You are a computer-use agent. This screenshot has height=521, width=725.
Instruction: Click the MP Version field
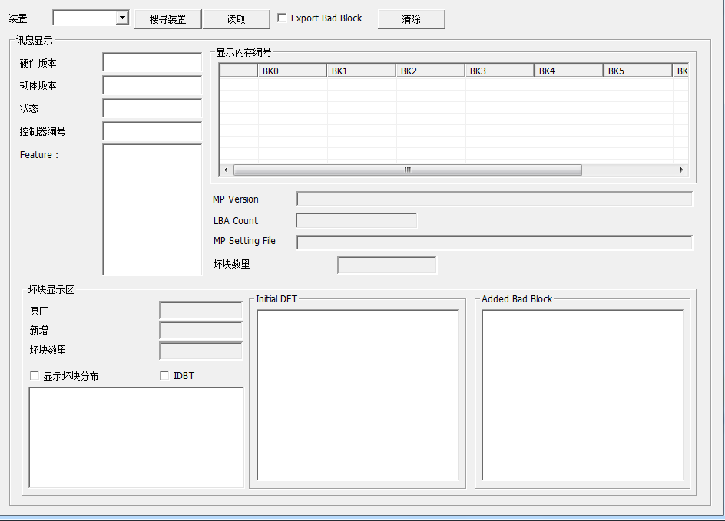494,199
